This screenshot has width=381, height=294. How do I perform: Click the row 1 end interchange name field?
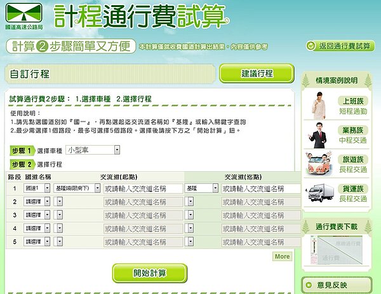[260, 188]
